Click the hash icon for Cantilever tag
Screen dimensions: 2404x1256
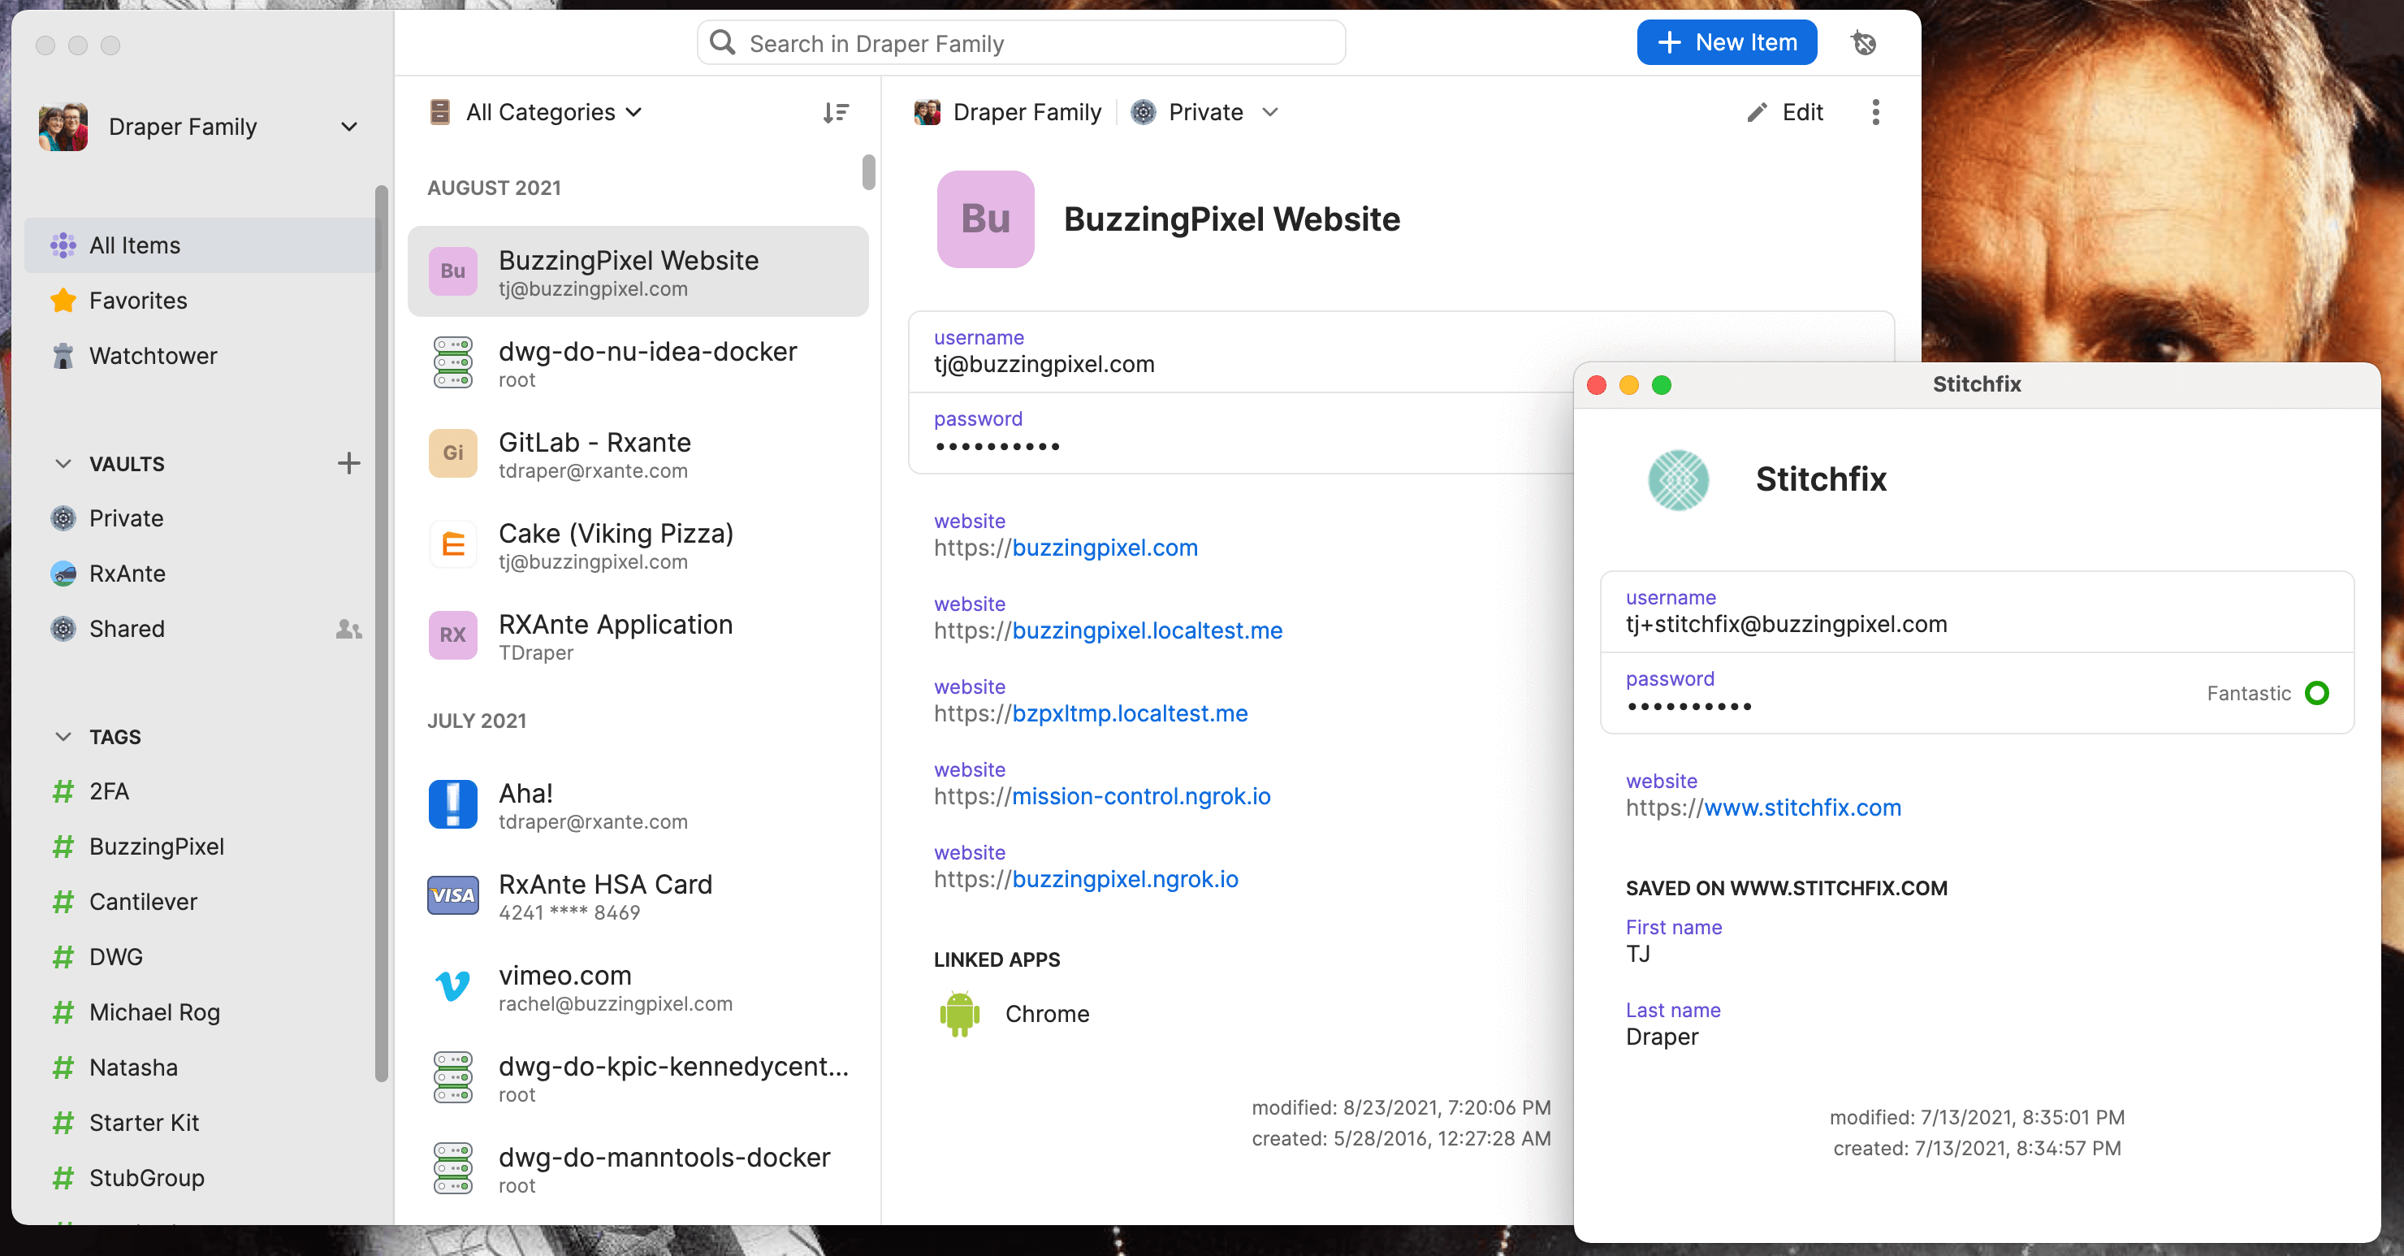coord(63,902)
